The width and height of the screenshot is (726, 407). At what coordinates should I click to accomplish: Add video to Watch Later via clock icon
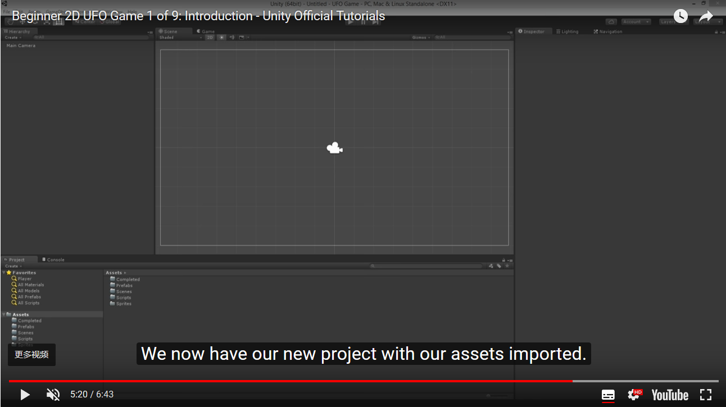[x=680, y=16]
